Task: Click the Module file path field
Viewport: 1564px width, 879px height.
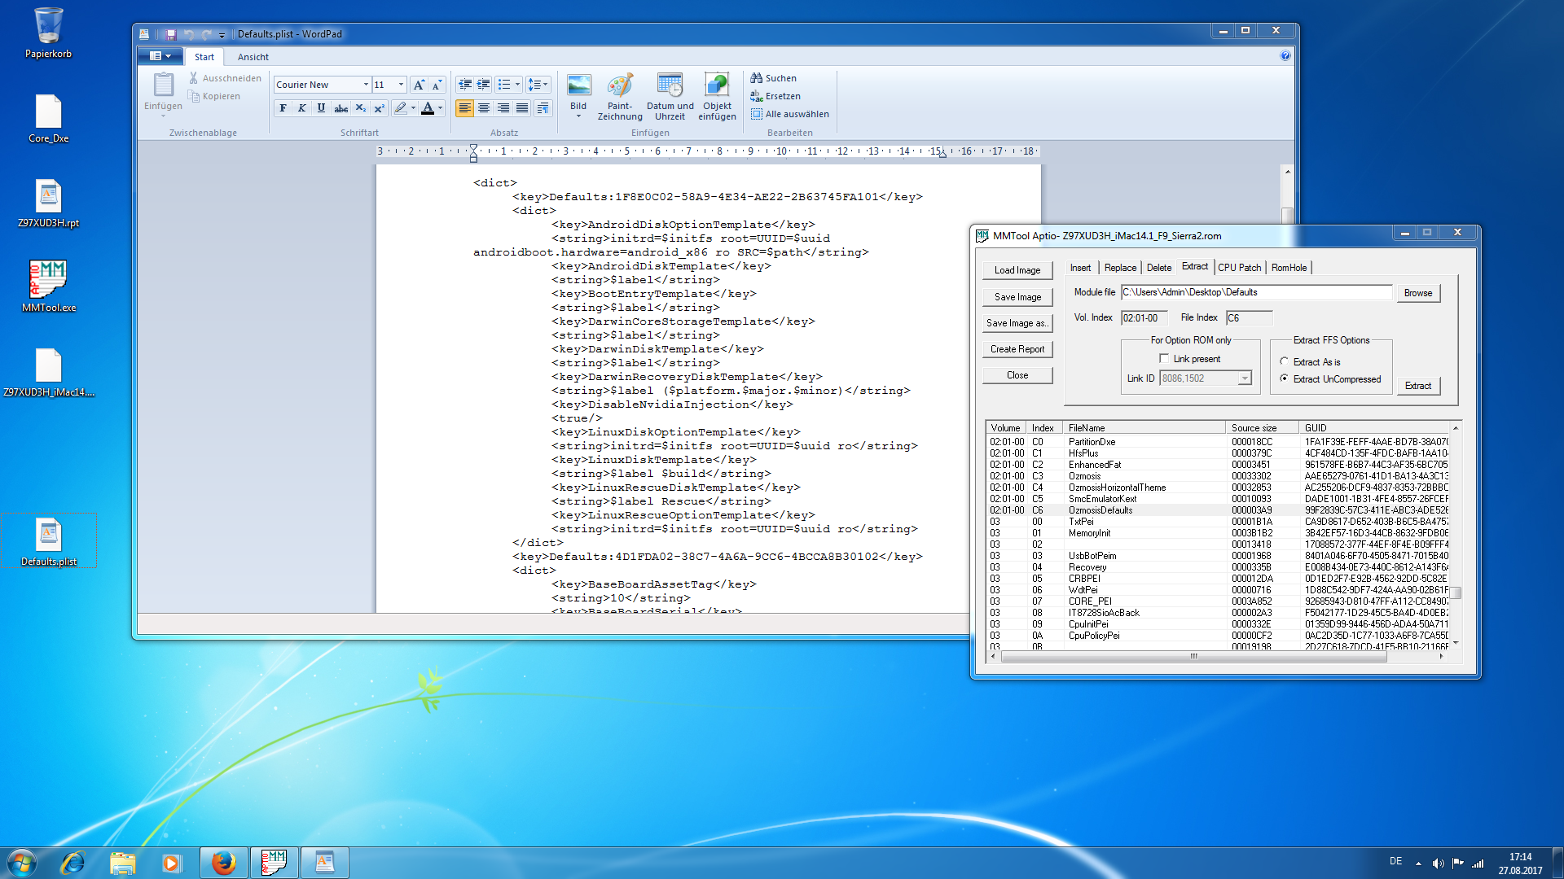Action: [1255, 292]
